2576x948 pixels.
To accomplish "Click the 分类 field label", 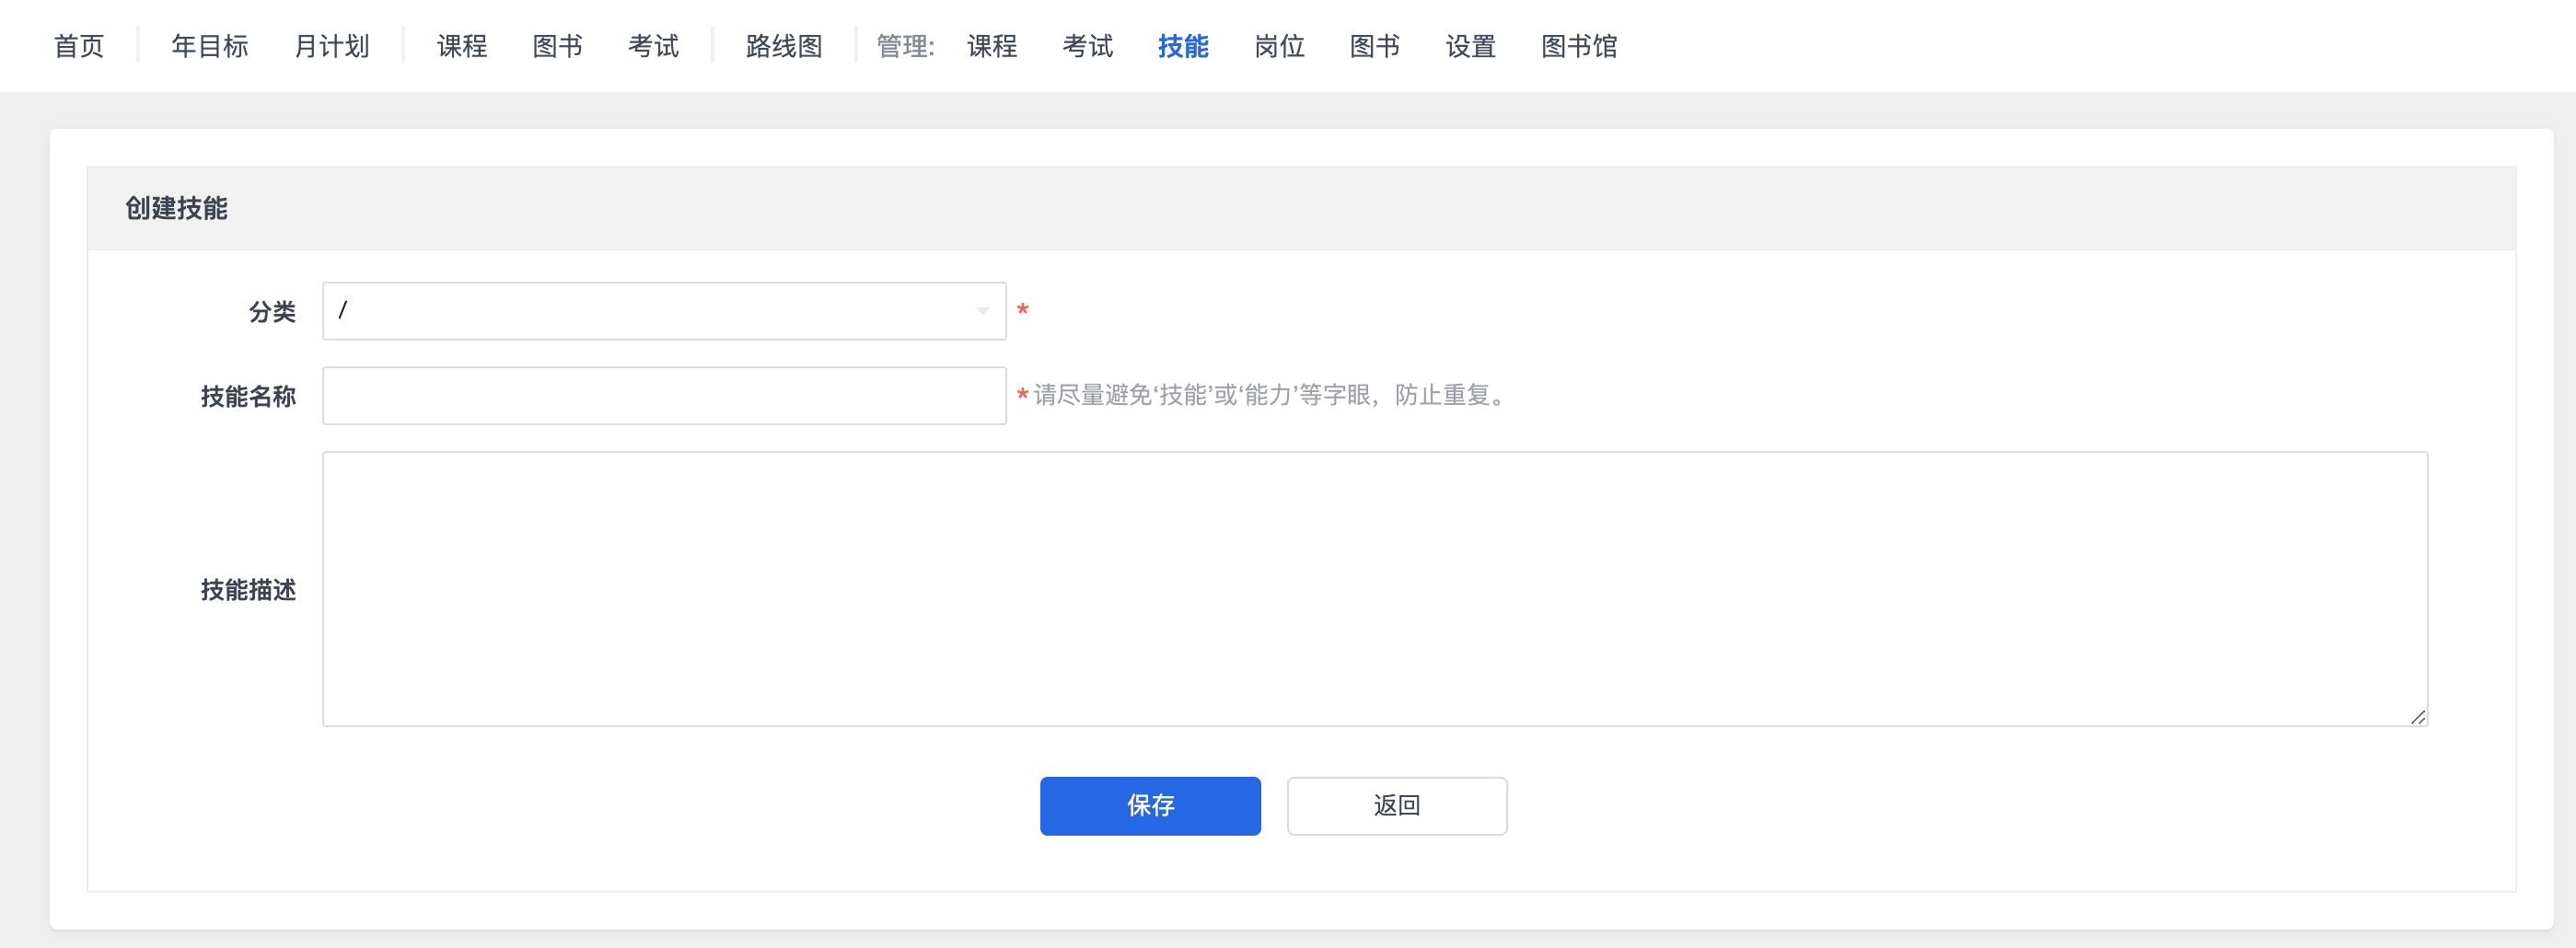I will click(x=272, y=312).
